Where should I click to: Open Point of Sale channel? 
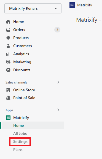pyautogui.click(x=24, y=98)
